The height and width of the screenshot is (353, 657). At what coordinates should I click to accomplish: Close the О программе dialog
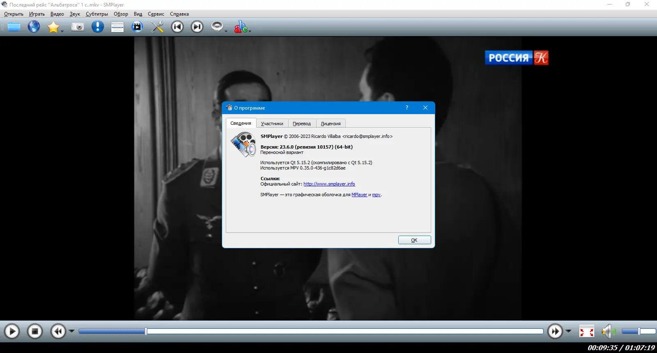(425, 108)
